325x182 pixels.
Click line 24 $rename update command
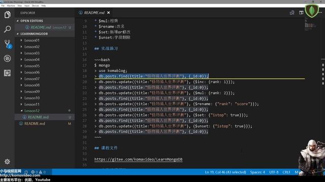pyautogui.click(x=179, y=104)
